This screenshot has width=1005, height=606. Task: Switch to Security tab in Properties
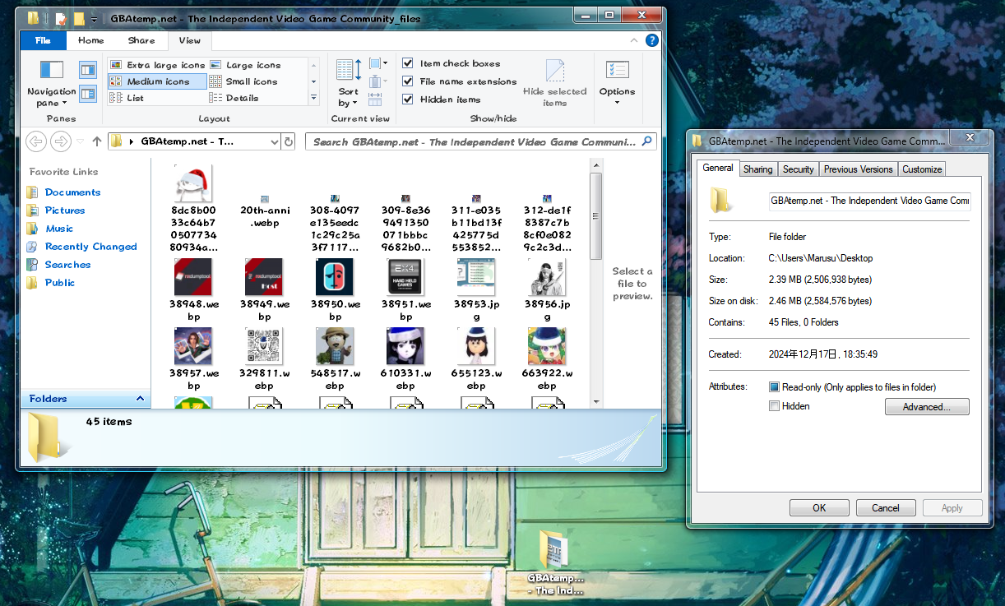pyautogui.click(x=798, y=169)
